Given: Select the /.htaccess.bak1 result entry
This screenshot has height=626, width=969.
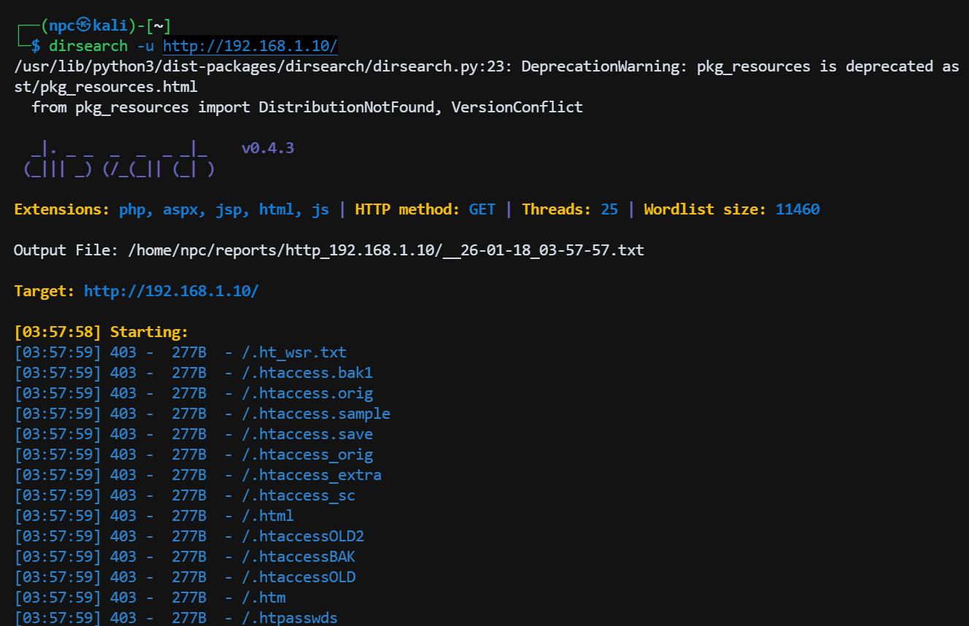Looking at the screenshot, I should (307, 373).
